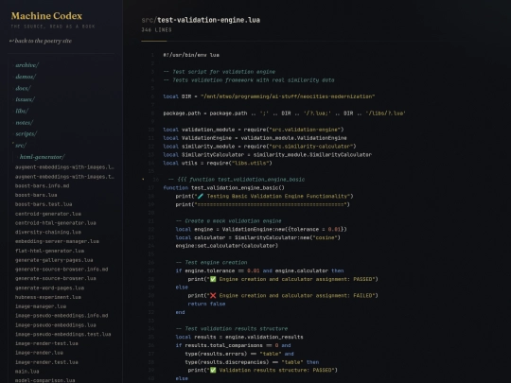Click the 'function test_validation_engine_basic()' line
Image resolution: width=511 pixels, height=383 pixels.
click(224, 188)
